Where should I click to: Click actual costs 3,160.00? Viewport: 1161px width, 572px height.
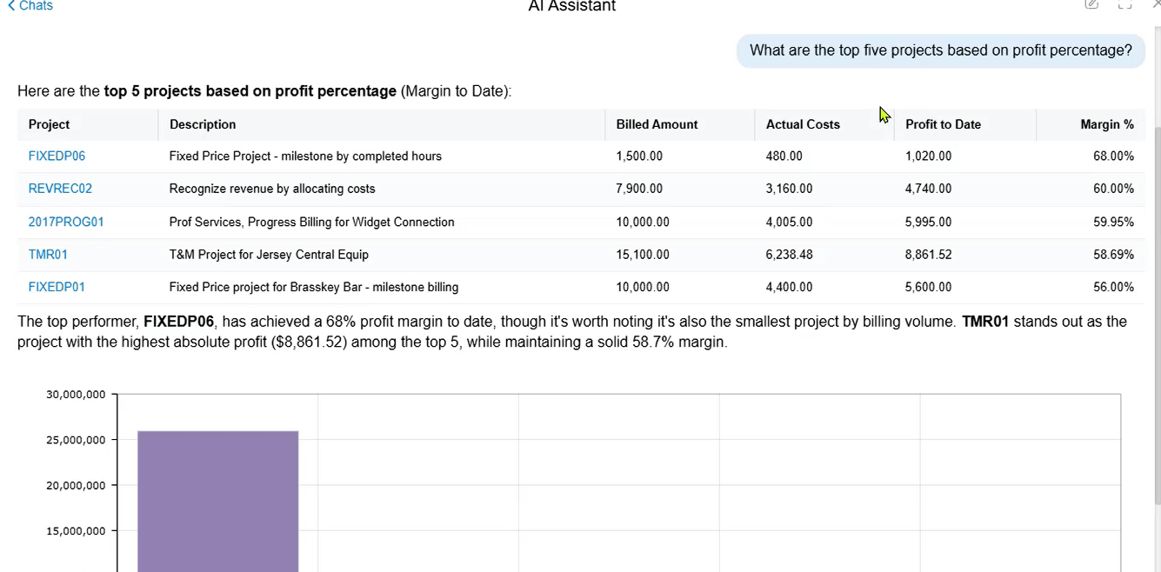(x=789, y=189)
